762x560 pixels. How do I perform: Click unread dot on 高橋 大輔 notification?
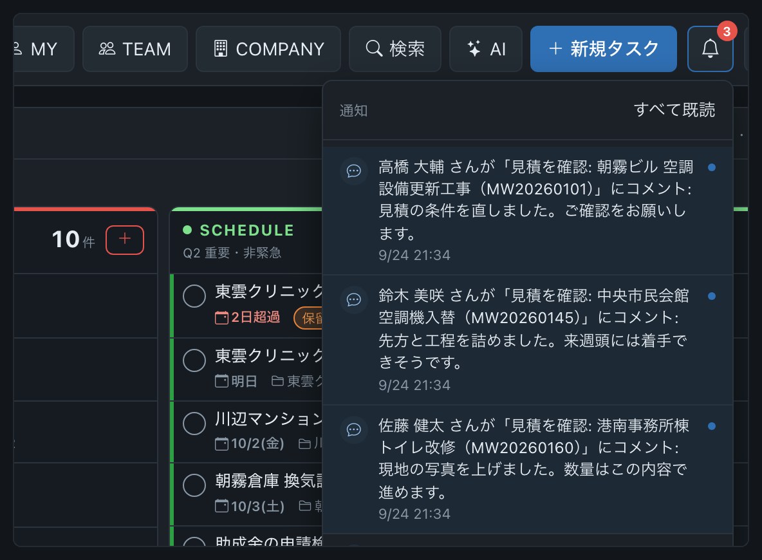[x=711, y=167]
